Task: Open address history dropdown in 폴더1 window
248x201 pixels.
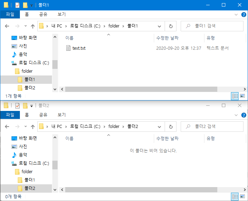Action: 159,26
